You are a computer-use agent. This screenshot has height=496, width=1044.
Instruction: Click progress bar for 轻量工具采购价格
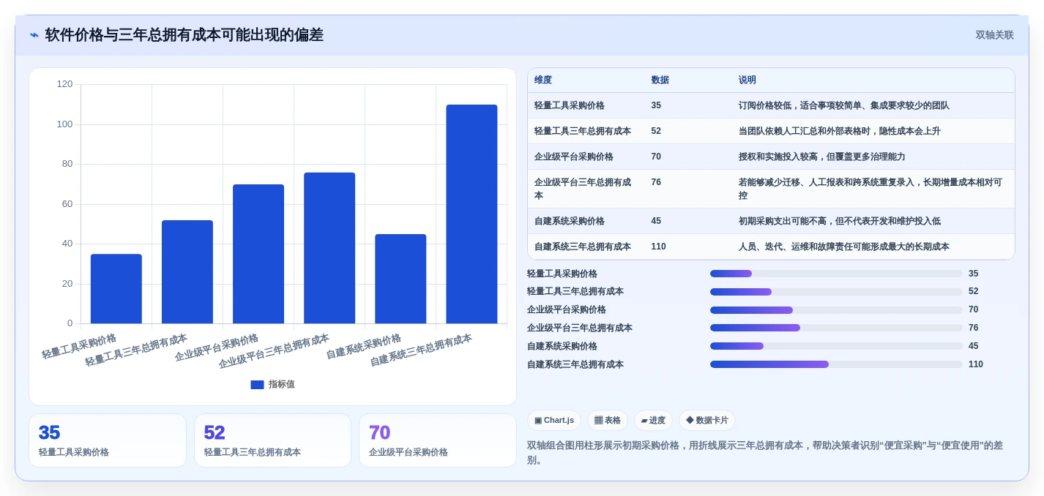(836, 274)
